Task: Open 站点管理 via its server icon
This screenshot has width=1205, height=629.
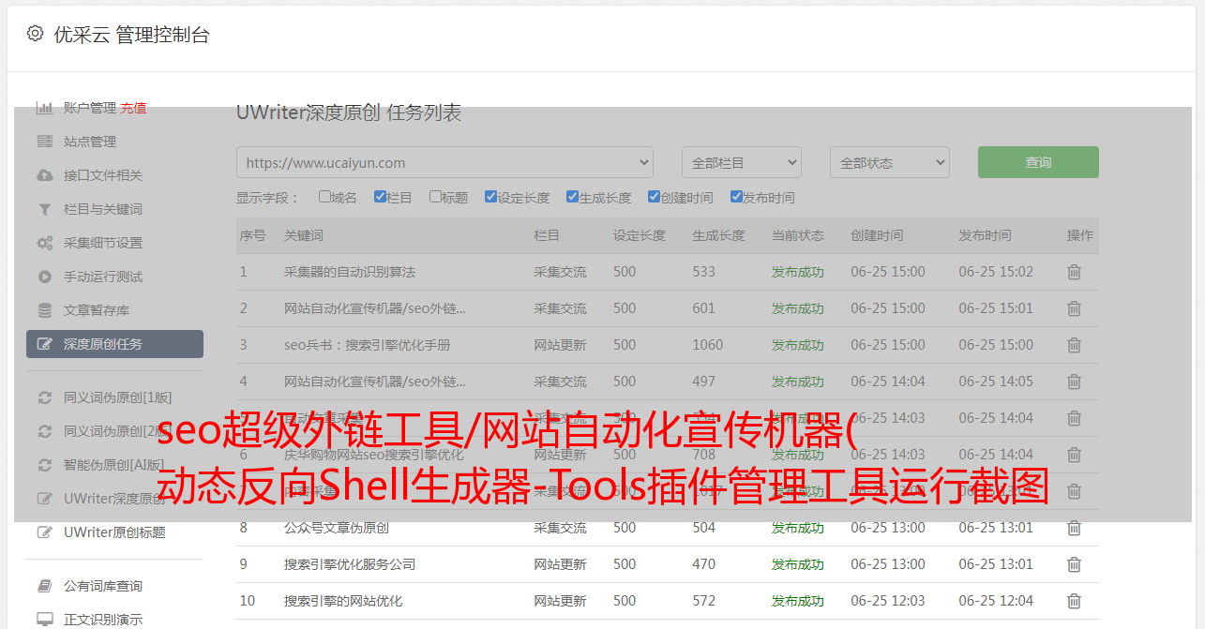Action: [x=44, y=142]
